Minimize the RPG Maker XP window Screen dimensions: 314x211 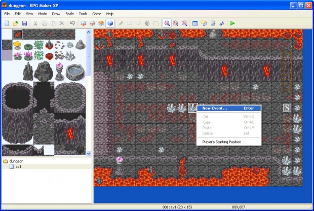(293, 6)
